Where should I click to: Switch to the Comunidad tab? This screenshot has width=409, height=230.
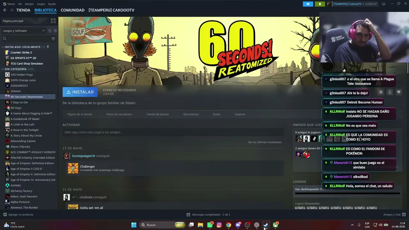73,10
